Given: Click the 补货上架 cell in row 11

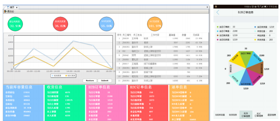Looking at the screenshot, I should coord(148,80).
